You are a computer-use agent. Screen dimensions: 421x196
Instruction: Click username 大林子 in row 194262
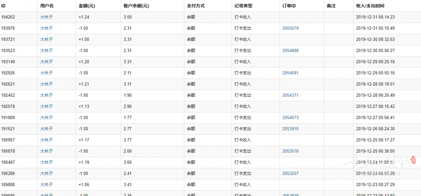(x=46, y=17)
